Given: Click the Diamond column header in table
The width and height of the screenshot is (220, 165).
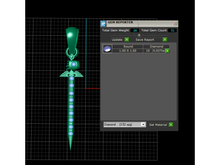Looking at the screenshot, I should (x=156, y=46).
